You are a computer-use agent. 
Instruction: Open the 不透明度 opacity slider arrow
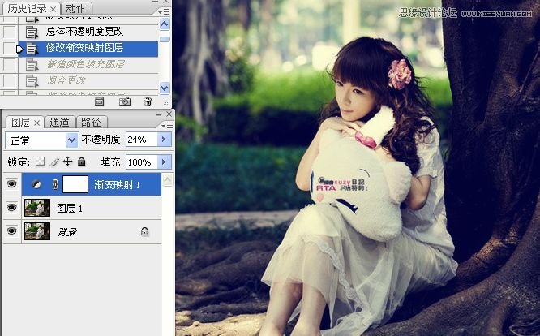(165, 140)
